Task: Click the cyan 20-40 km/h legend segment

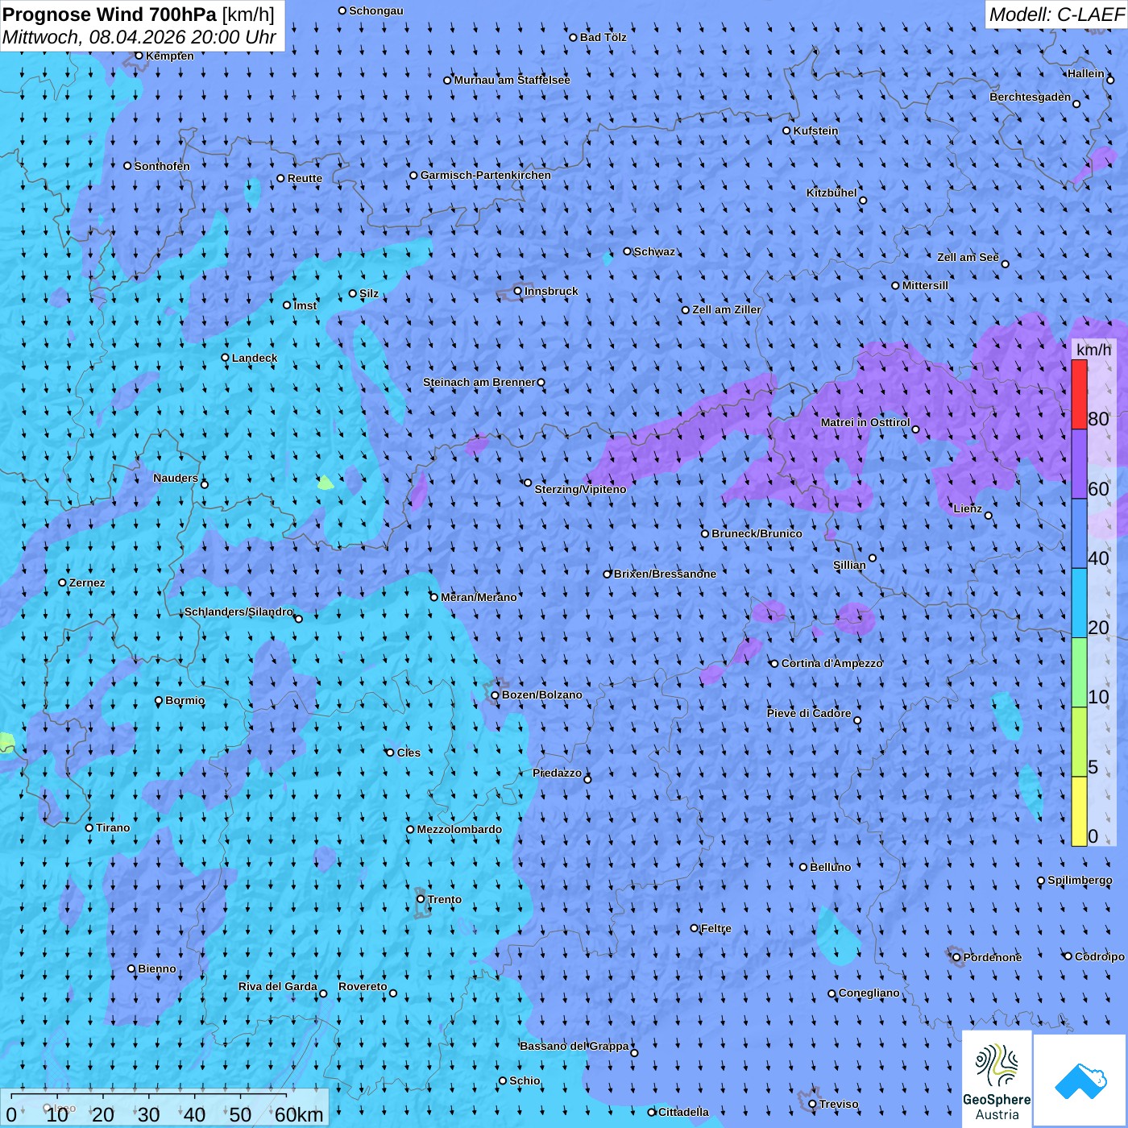Action: pyautogui.click(x=1079, y=603)
